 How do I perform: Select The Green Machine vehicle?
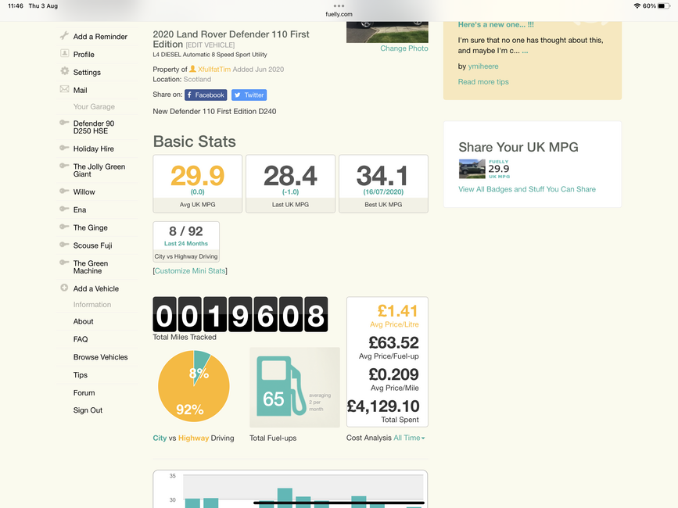pos(91,267)
